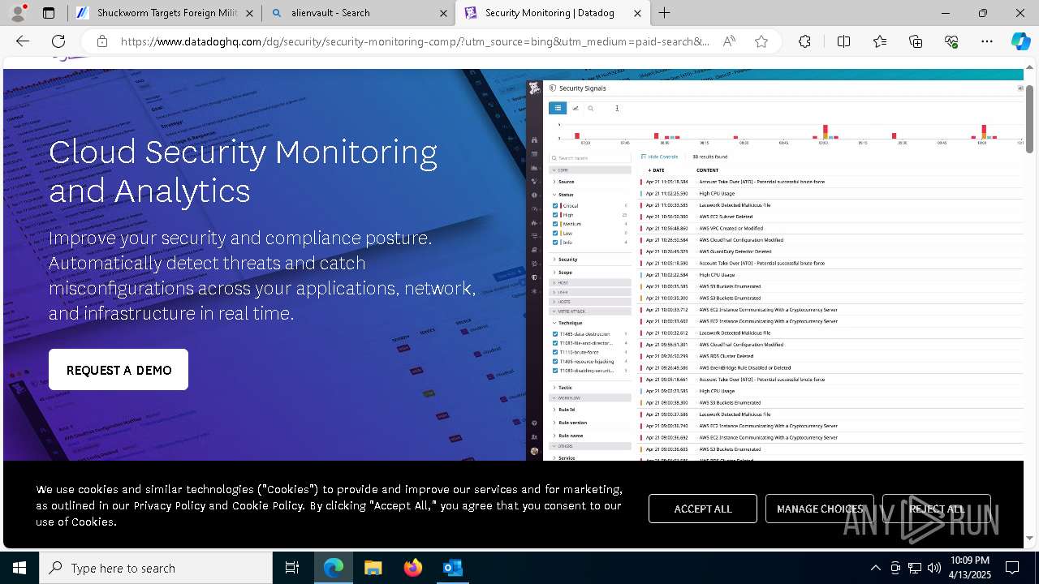This screenshot has width=1039, height=584.
Task: Switch to Shuckworm Targets Foreign Milit tab
Action: (164, 13)
